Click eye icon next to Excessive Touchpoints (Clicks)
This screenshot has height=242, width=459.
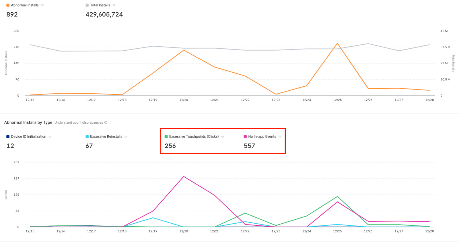coord(223,137)
